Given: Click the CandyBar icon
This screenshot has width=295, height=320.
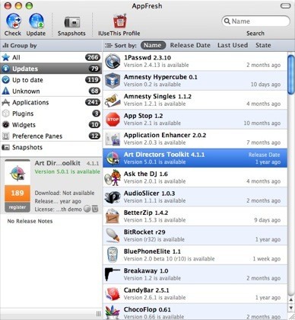Looking at the screenshot, I should click(113, 294).
